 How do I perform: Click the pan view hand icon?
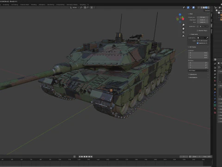point(183,29)
